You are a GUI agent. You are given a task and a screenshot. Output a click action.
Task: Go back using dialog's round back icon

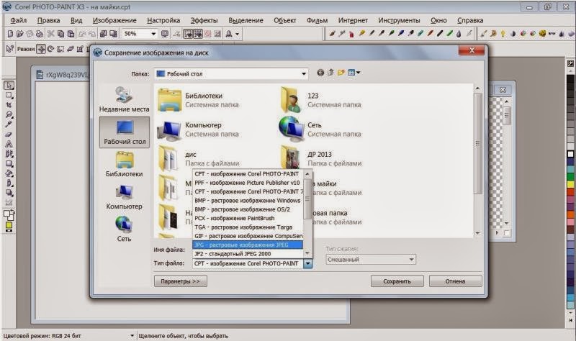(x=320, y=73)
